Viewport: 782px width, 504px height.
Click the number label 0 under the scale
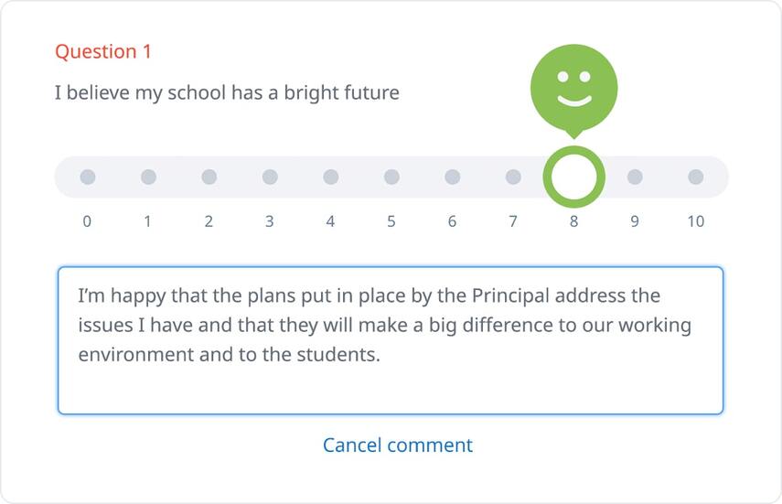pyautogui.click(x=87, y=221)
